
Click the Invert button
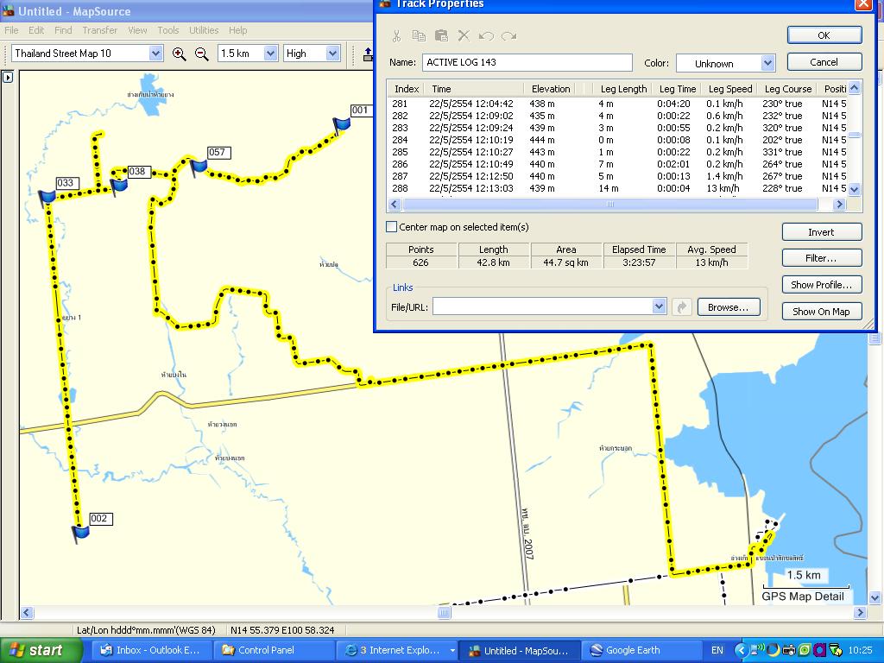point(821,232)
